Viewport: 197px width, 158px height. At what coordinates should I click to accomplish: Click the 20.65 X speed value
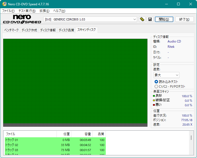pyautogui.click(x=187, y=125)
